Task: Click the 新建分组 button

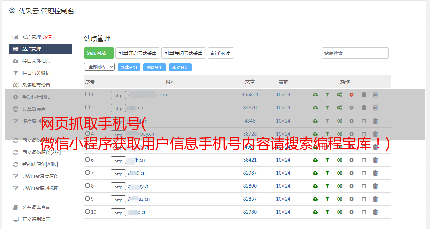Action: [x=129, y=68]
